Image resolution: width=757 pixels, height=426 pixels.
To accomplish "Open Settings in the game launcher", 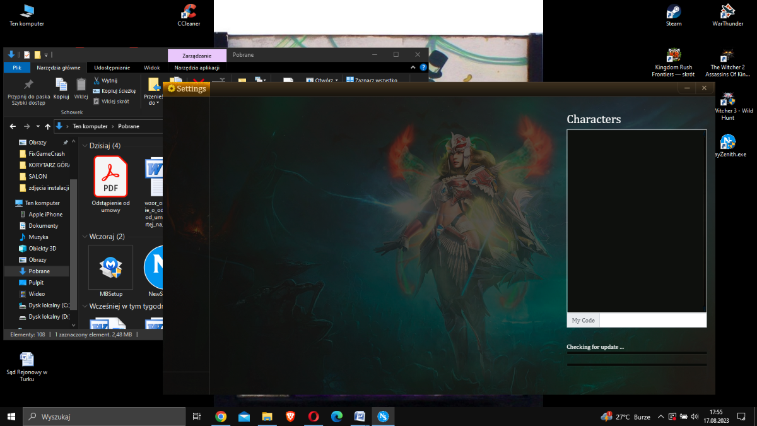I will pos(187,89).
